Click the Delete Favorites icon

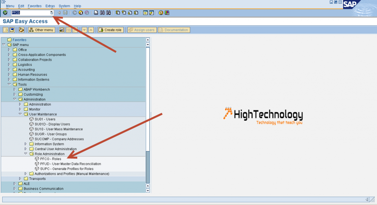tap(68, 30)
